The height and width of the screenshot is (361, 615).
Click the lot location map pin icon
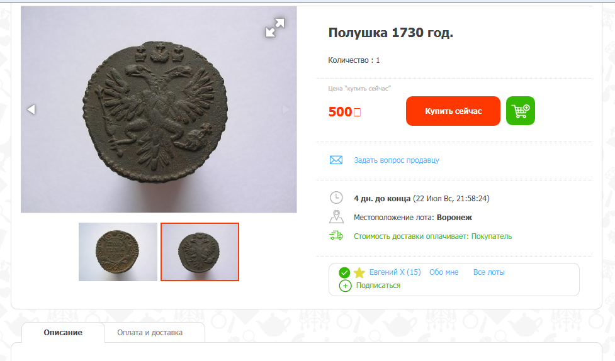[x=336, y=217]
